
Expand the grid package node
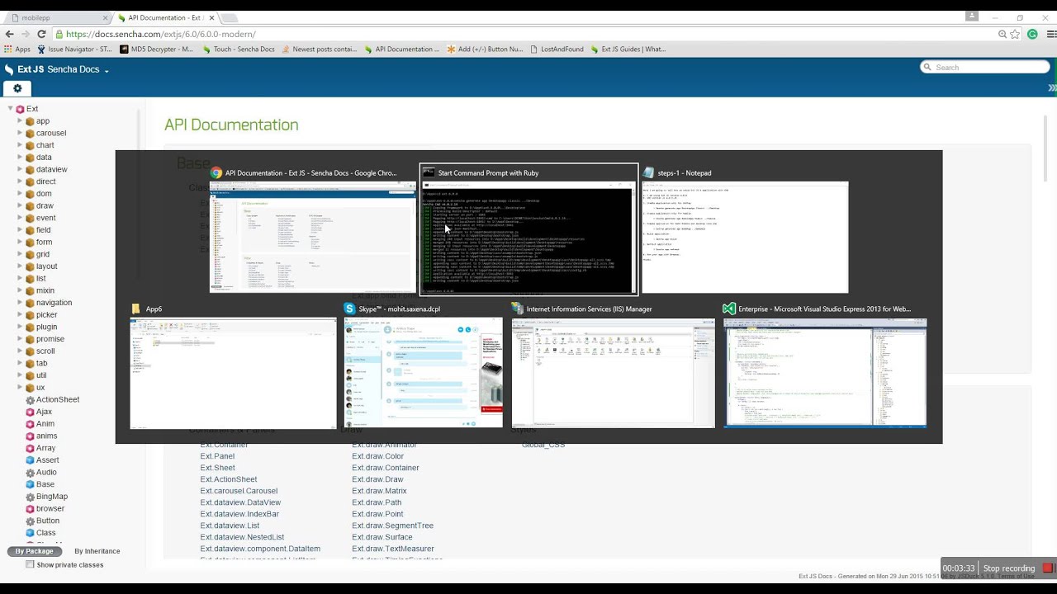[20, 254]
